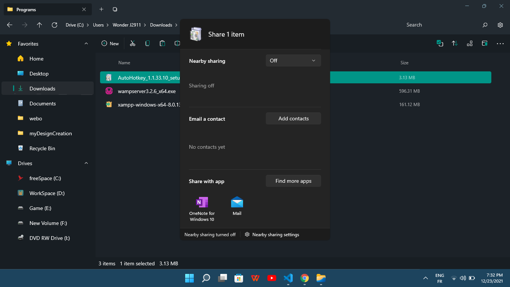Open Recycle Bin in sidebar
This screenshot has height=287, width=510.
47,148
